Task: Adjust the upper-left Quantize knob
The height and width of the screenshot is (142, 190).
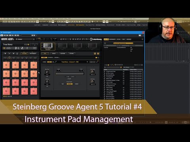Action: point(47,72)
